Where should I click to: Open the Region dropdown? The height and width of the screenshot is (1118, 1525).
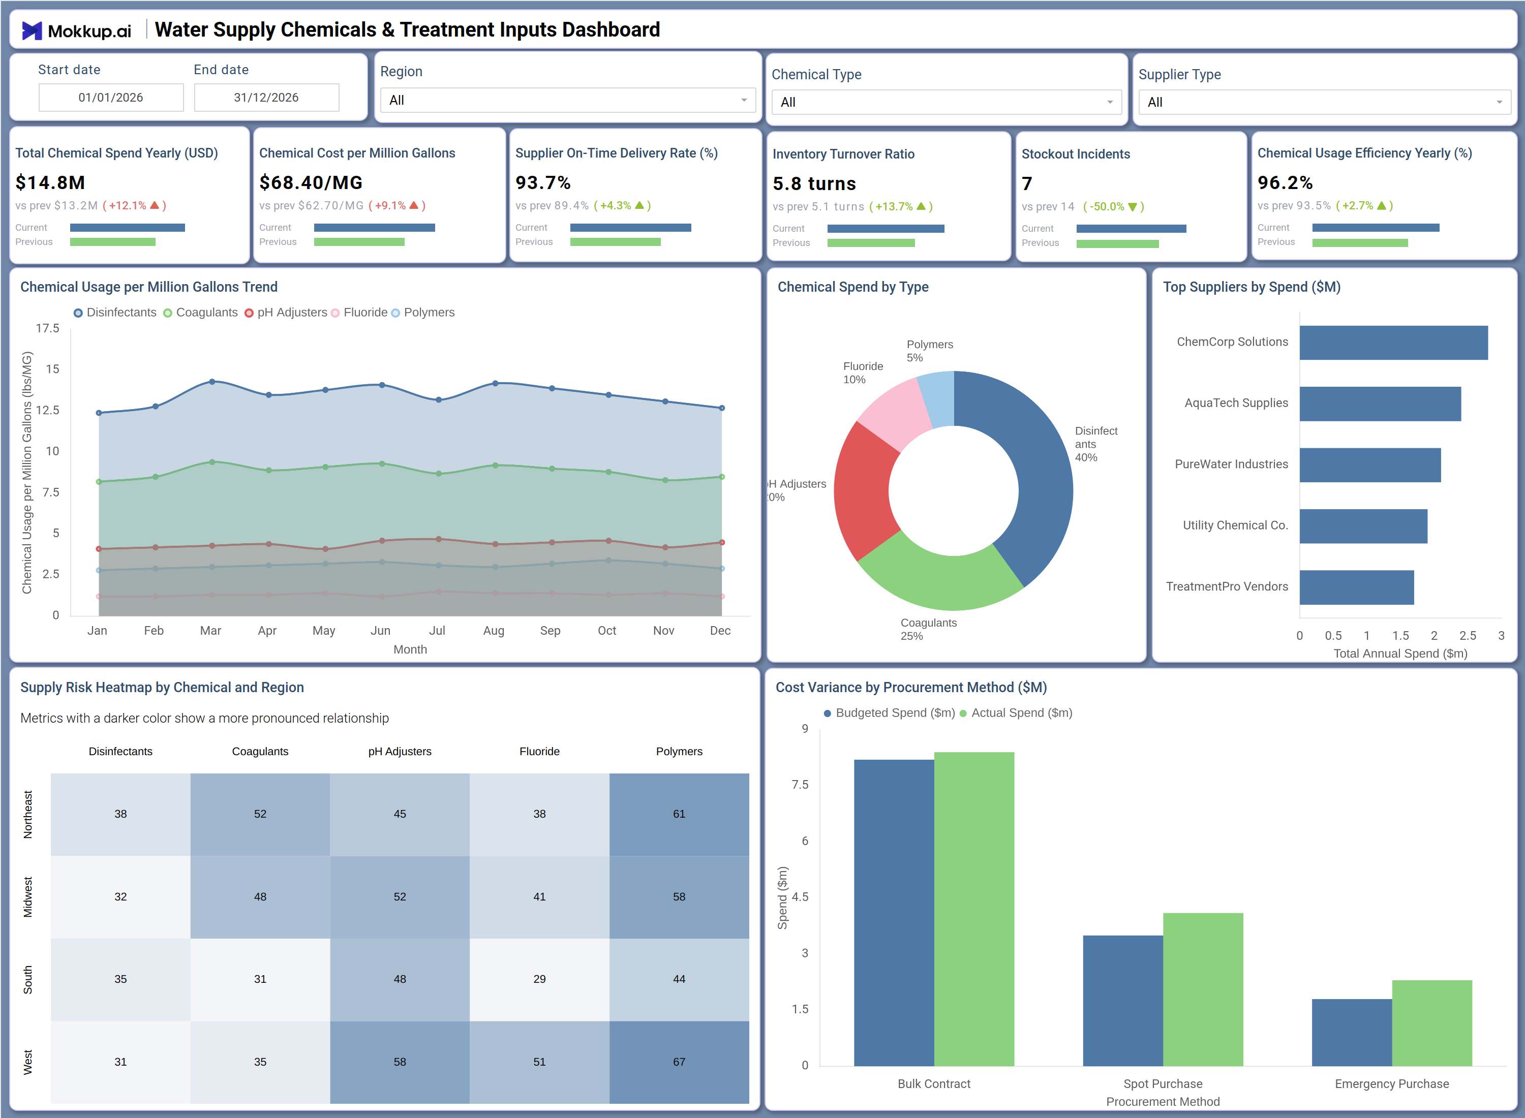pyautogui.click(x=568, y=100)
